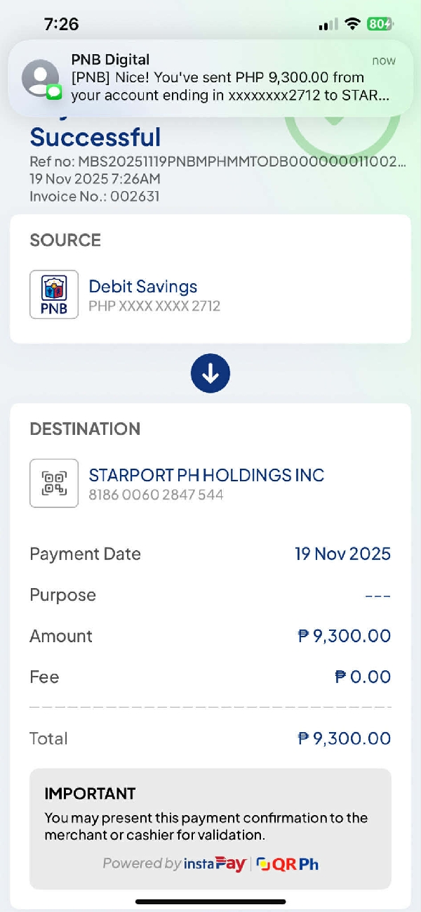The height and width of the screenshot is (912, 421).
Task: Tap the notification contact avatar icon
Action: pos(40,78)
